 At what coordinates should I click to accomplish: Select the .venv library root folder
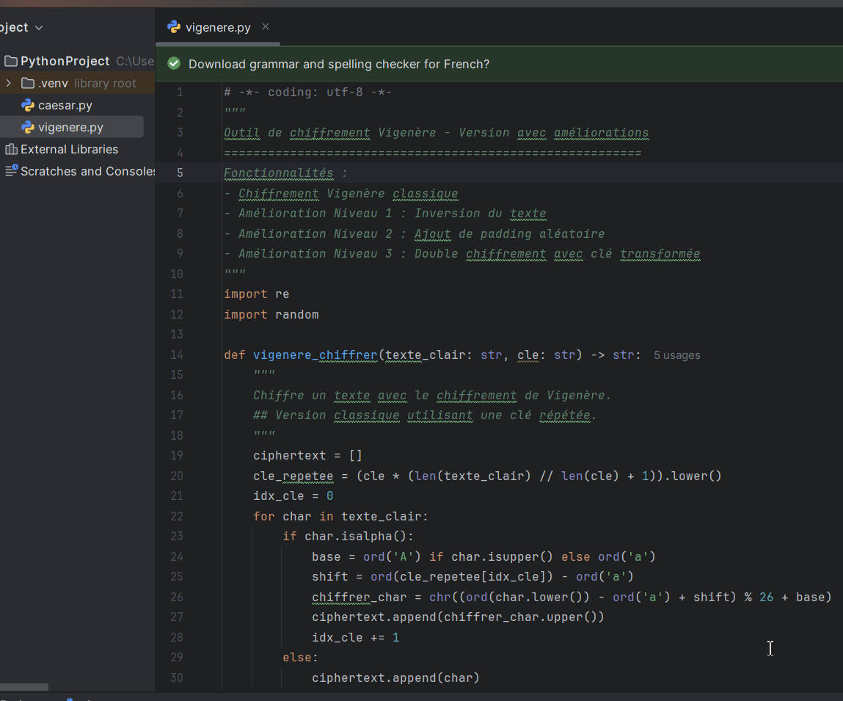pyautogui.click(x=78, y=84)
